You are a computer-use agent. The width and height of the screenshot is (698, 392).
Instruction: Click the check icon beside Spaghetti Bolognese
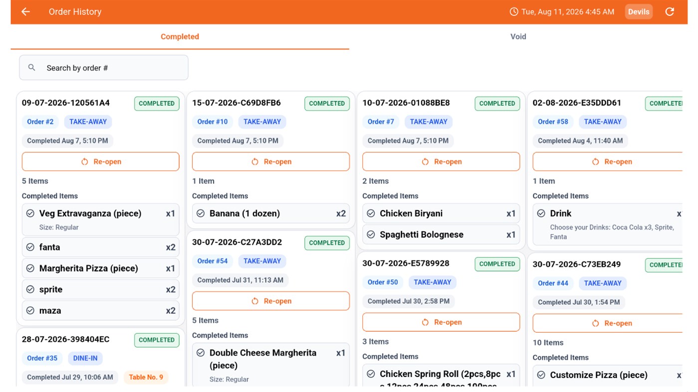371,235
